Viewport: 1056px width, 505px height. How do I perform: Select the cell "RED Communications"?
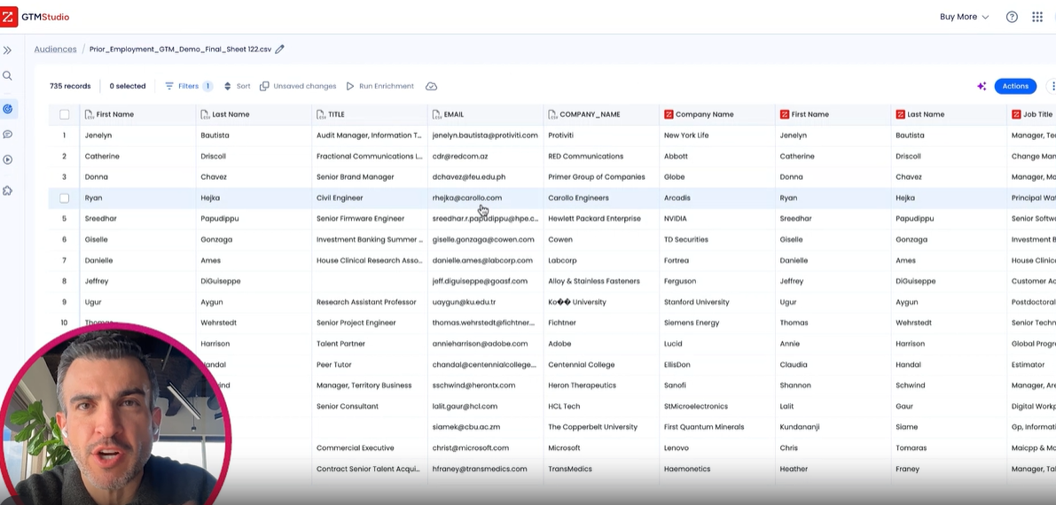click(601, 156)
